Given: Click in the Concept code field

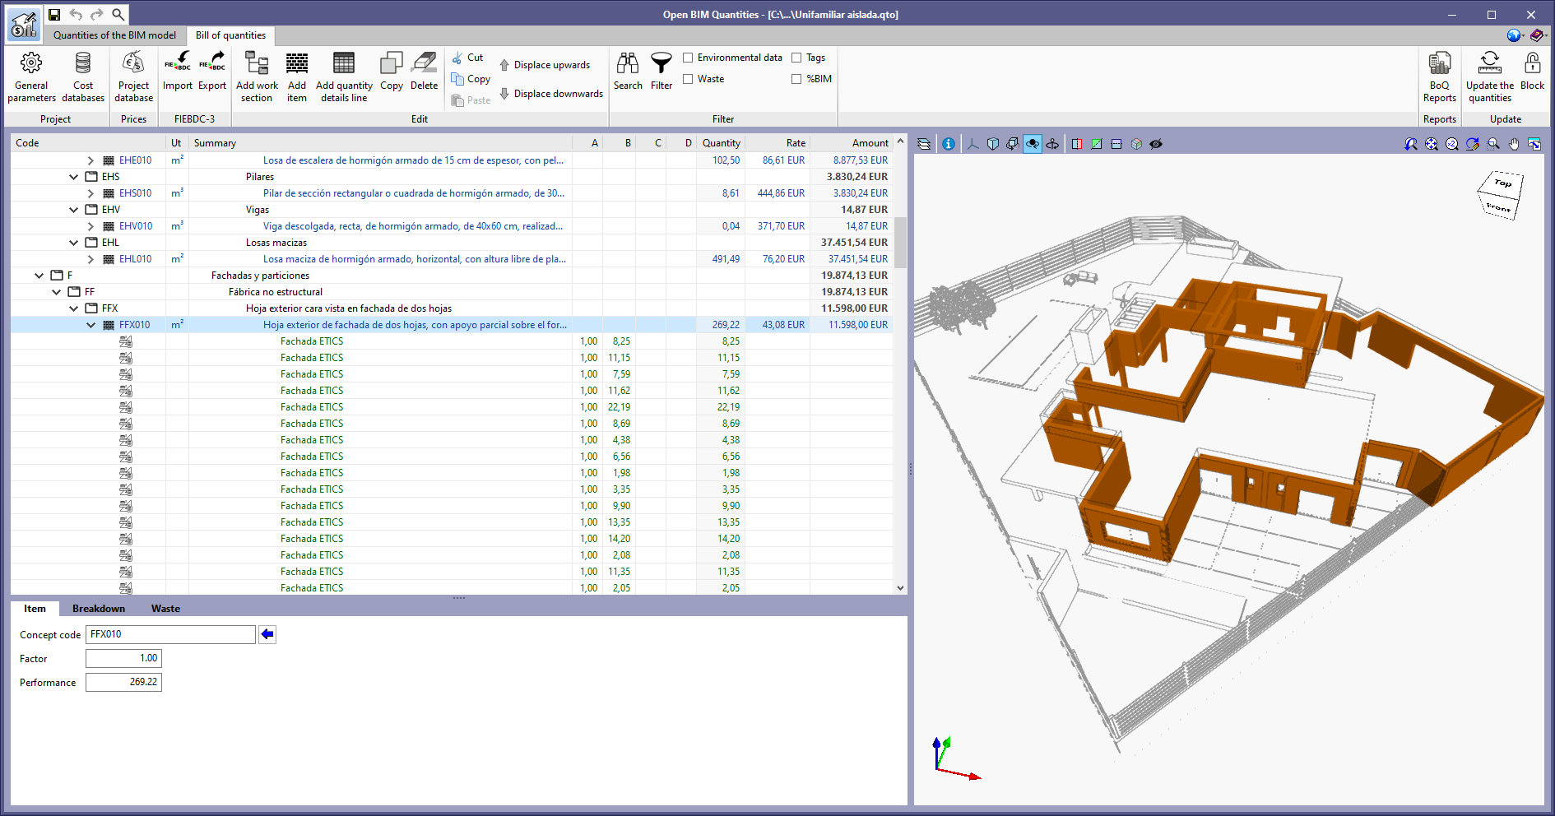Looking at the screenshot, I should tap(170, 634).
